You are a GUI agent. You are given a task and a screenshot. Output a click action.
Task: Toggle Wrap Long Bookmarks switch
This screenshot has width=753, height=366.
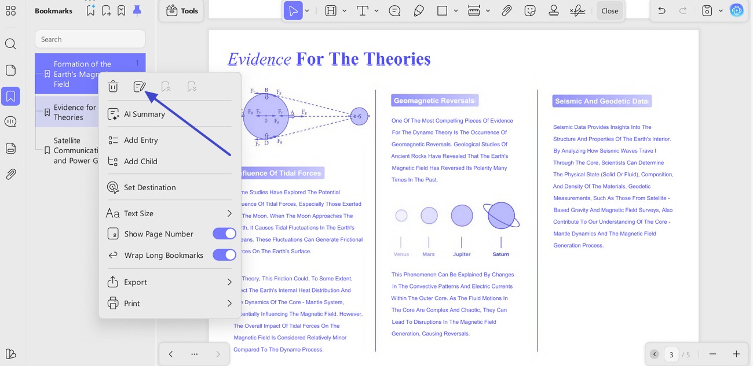[224, 255]
